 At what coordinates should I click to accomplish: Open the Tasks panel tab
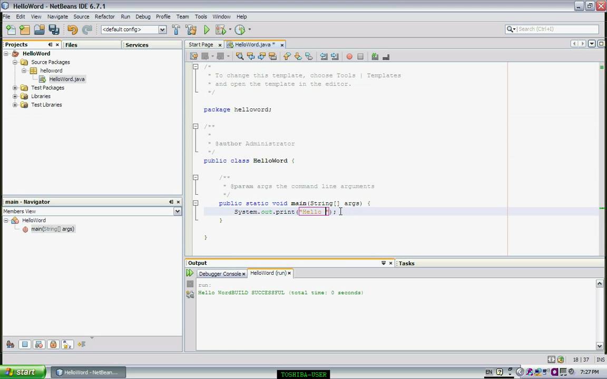click(406, 263)
